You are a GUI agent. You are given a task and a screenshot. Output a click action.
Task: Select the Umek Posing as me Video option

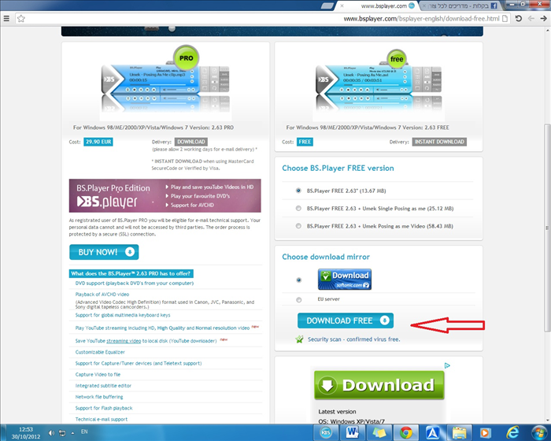pyautogui.click(x=298, y=226)
